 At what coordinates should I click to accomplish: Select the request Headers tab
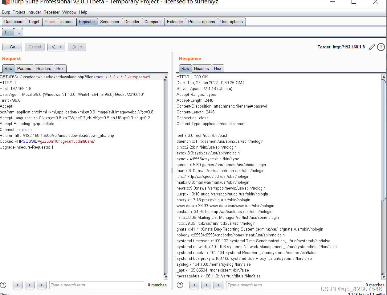[44, 69]
